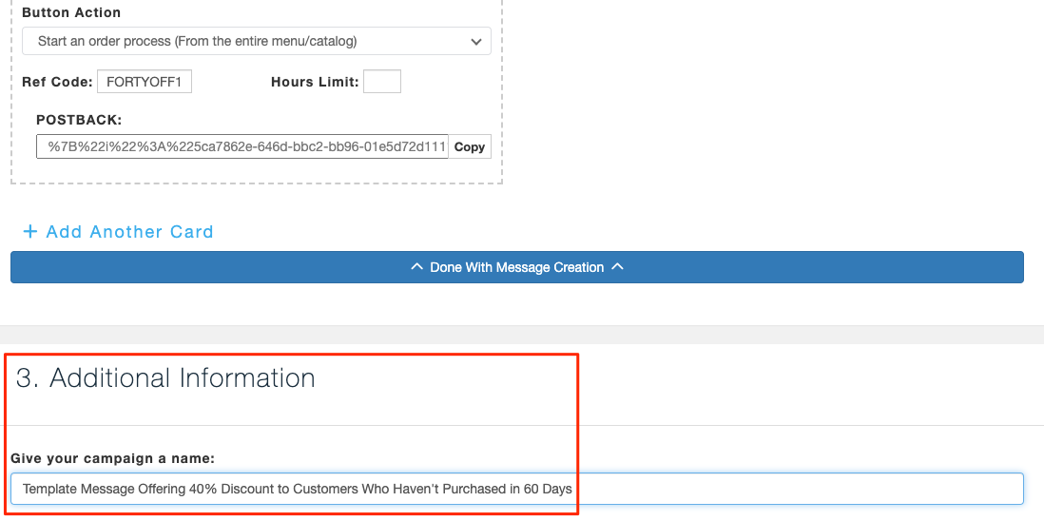Click the horizontal rule under Additional Information heading
Image resolution: width=1044 pixels, height=521 pixels.
coord(522,425)
